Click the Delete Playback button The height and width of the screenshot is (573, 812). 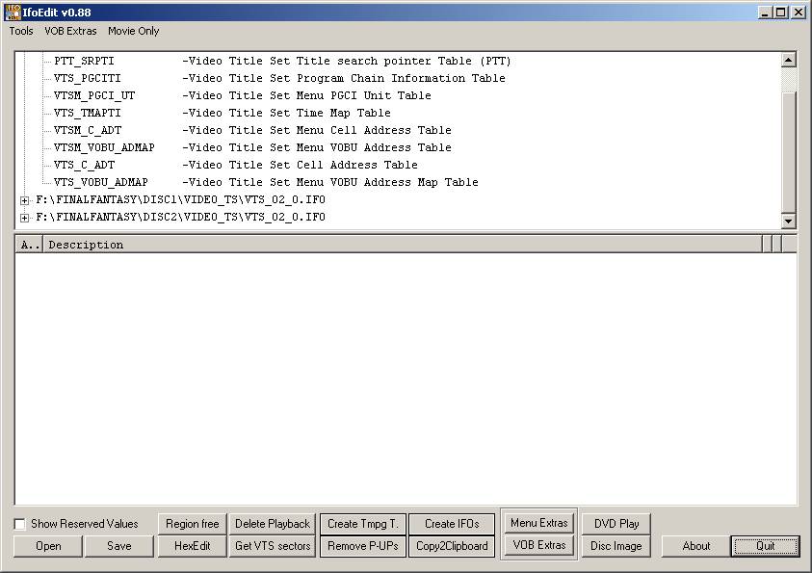pyautogui.click(x=273, y=524)
